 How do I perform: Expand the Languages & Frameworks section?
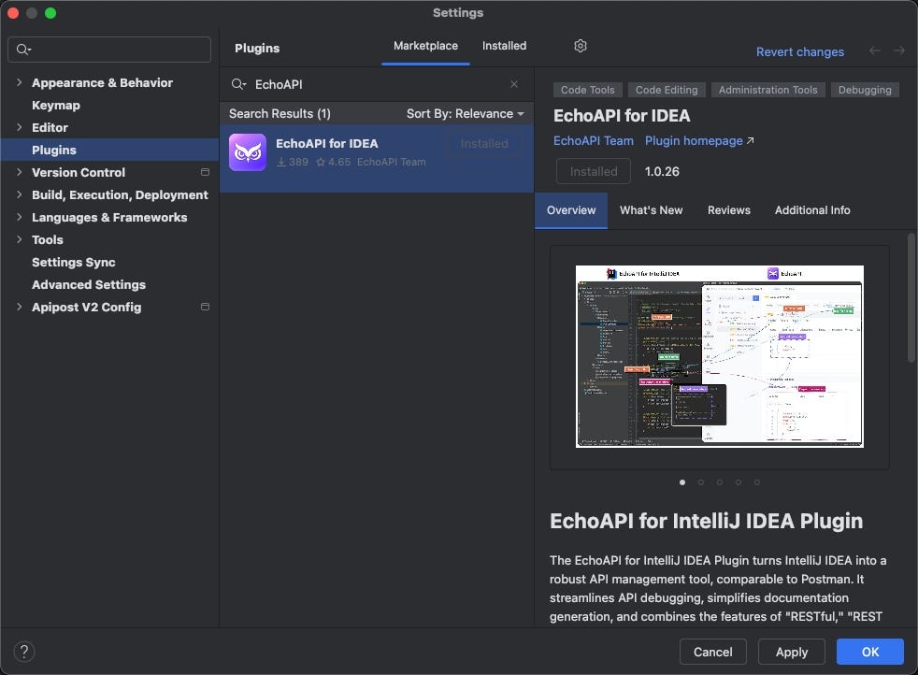(18, 217)
